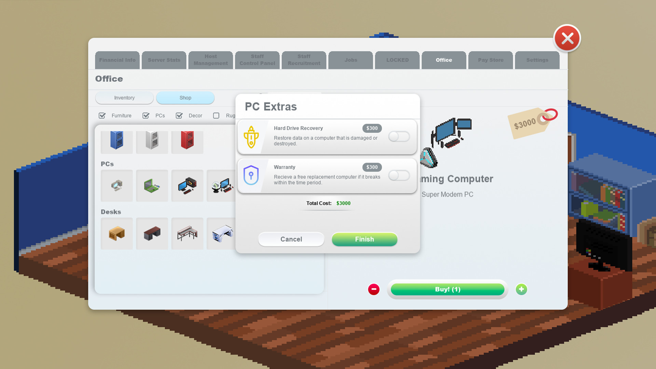Check the Furniture filter checkbox
Image resolution: width=656 pixels, height=369 pixels.
click(x=102, y=115)
